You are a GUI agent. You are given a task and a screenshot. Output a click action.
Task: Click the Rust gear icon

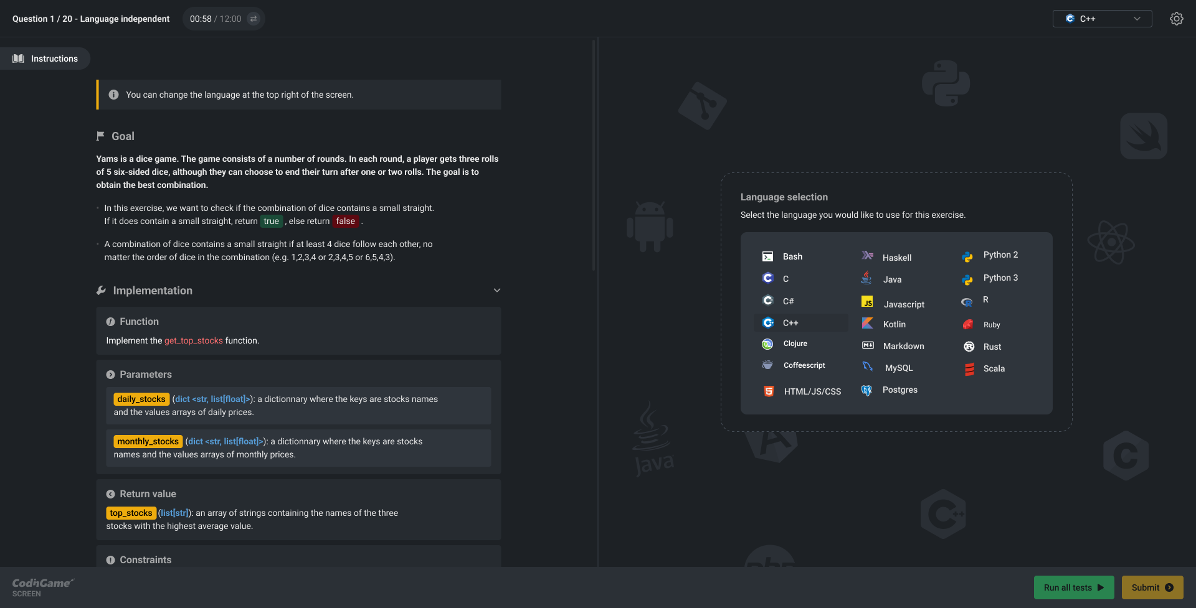coord(969,347)
